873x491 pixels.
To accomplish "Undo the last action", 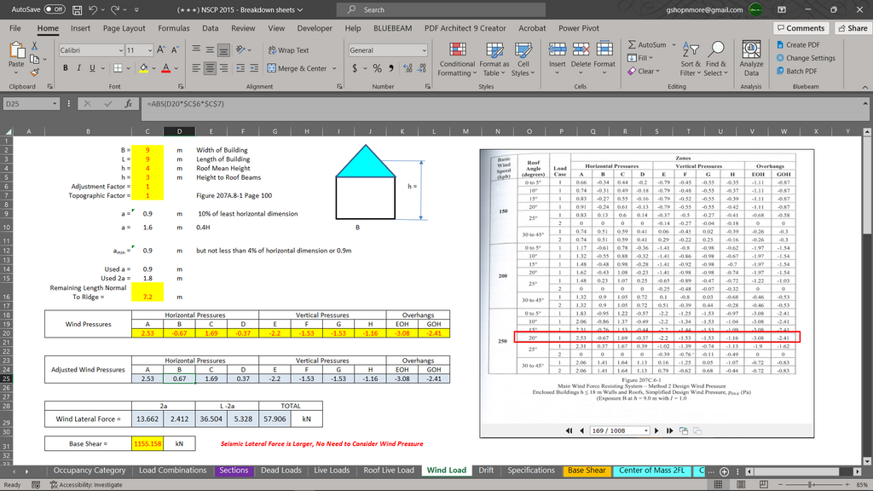I will point(93,10).
